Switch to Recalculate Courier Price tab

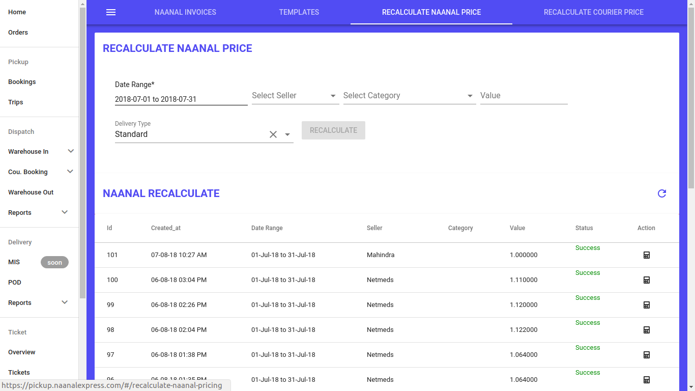click(593, 12)
